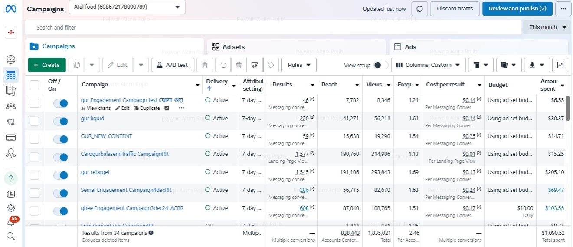Viewport: 573px width, 247px height.
Task: Click the trash delete icon in toolbar
Action: [239, 65]
